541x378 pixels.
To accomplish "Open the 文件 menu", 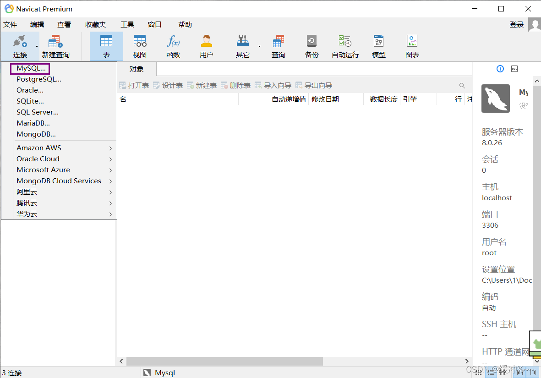I will [x=10, y=24].
